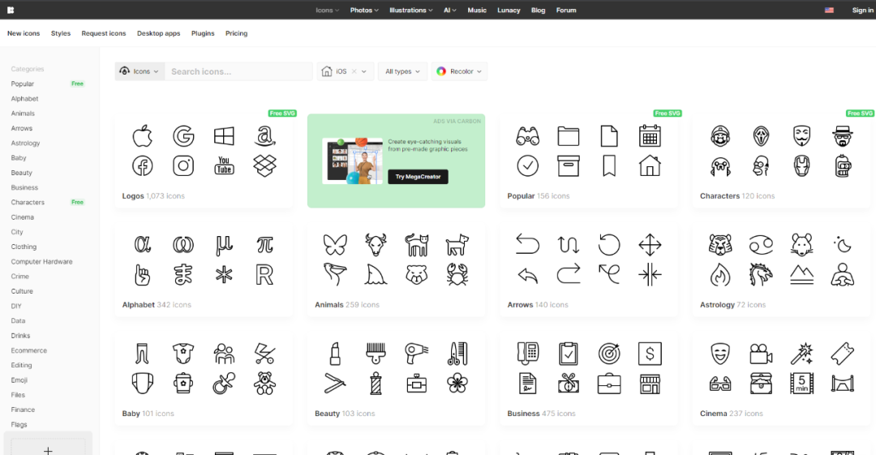Click the calendar icon in Popular
This screenshot has width=876, height=455.
(650, 135)
